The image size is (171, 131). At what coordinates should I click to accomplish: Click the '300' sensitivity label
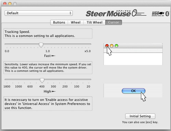point(53,87)
